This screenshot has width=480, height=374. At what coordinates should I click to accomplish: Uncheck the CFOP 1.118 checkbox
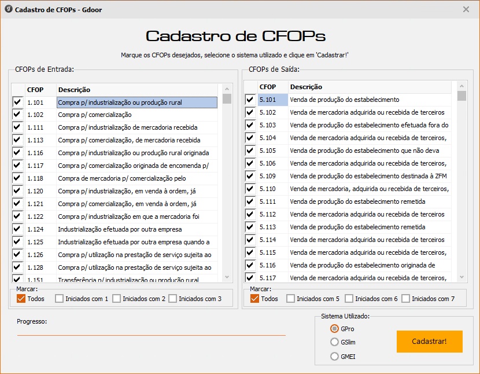pos(17,178)
